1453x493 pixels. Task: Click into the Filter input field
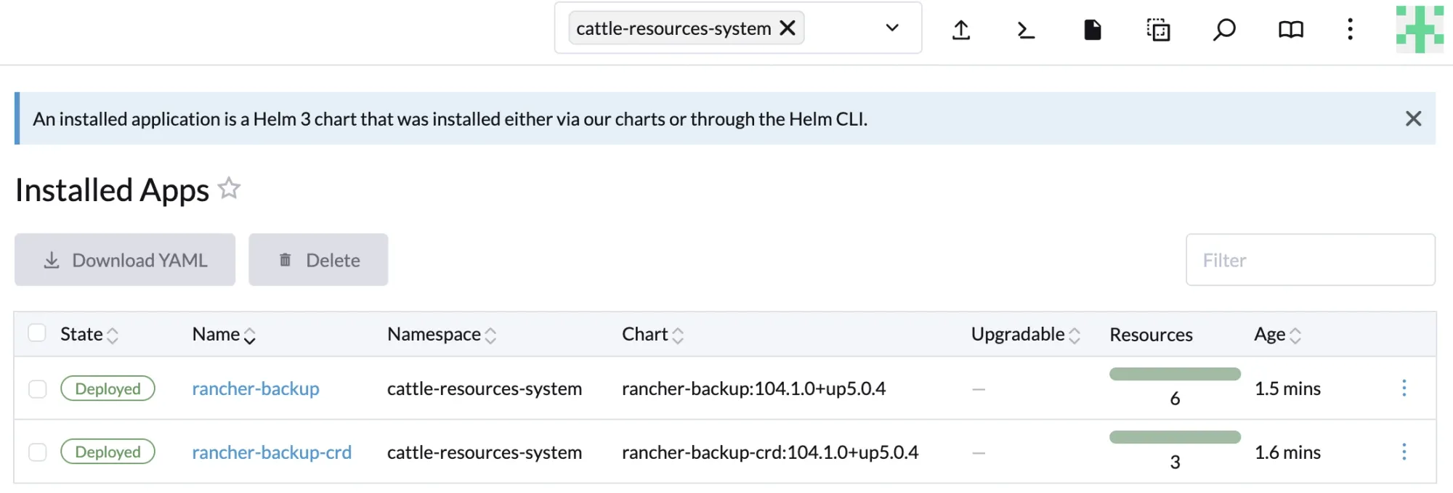click(x=1310, y=260)
